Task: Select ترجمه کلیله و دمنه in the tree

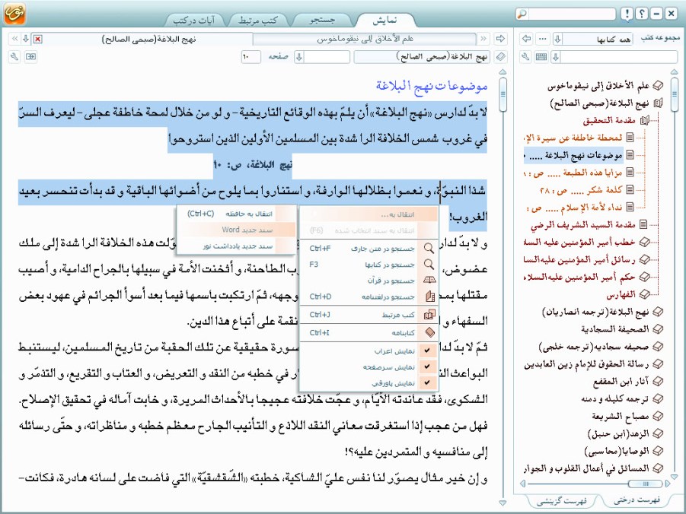Action: (614, 398)
